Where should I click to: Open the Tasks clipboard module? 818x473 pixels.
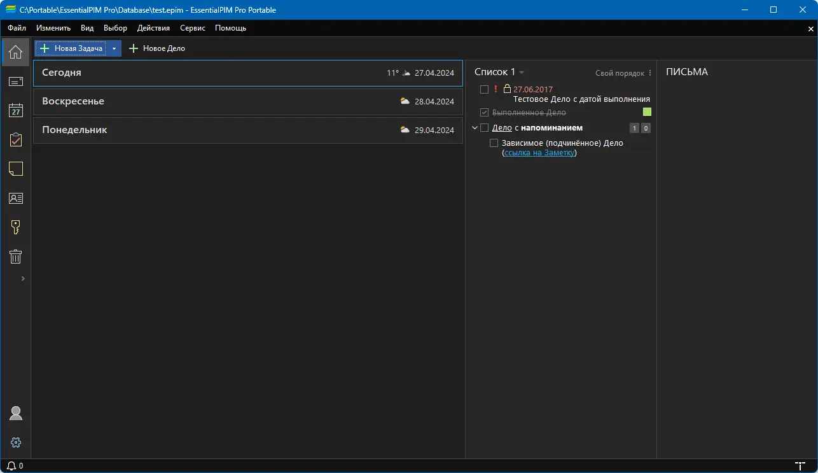(16, 139)
